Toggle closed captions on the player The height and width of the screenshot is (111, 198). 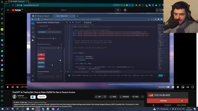[x=173, y=87]
